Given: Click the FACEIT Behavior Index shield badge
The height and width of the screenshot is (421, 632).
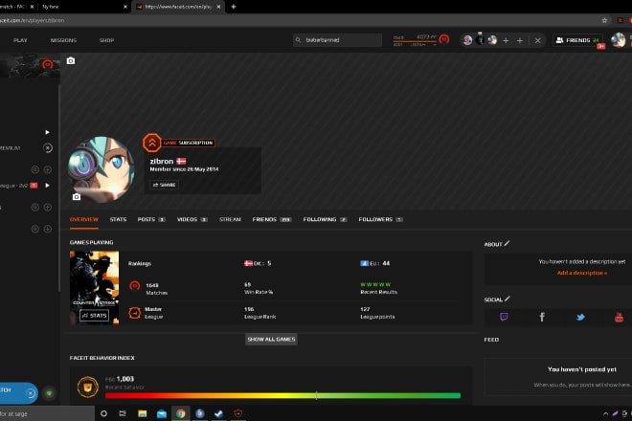Looking at the screenshot, I should pos(87,388).
